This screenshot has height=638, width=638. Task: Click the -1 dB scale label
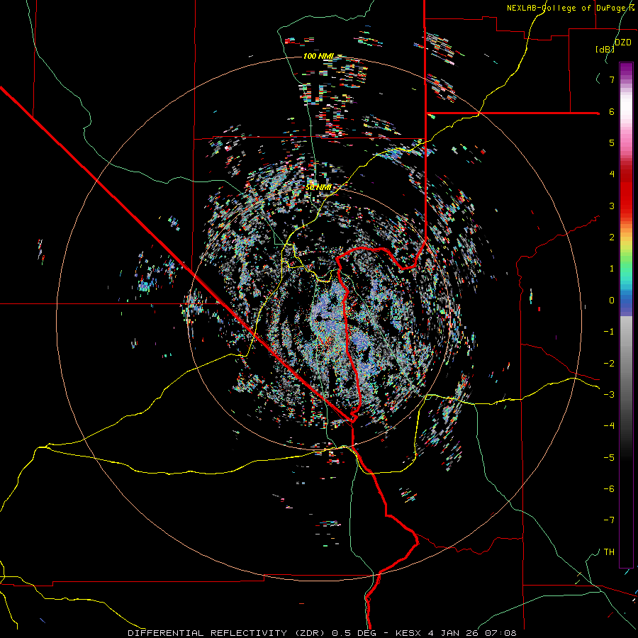[609, 332]
